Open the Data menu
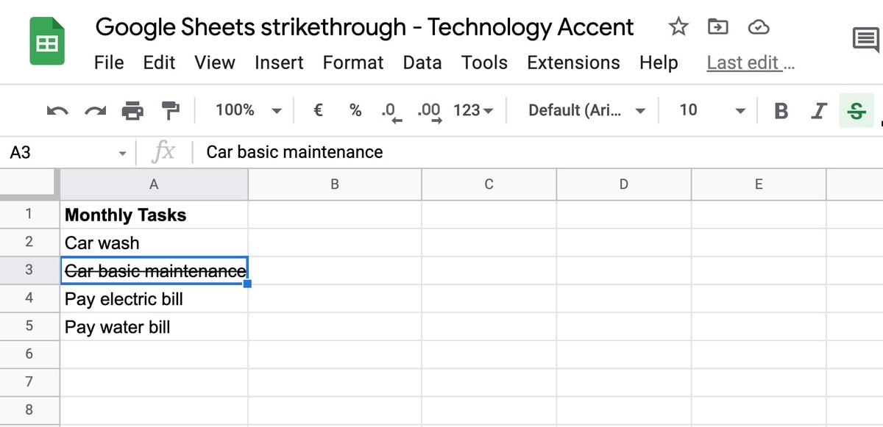 coord(422,63)
